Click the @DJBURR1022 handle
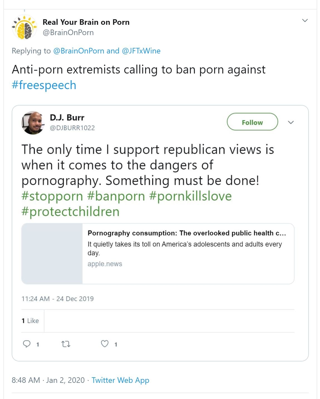This screenshot has width=320, height=399. click(72, 128)
